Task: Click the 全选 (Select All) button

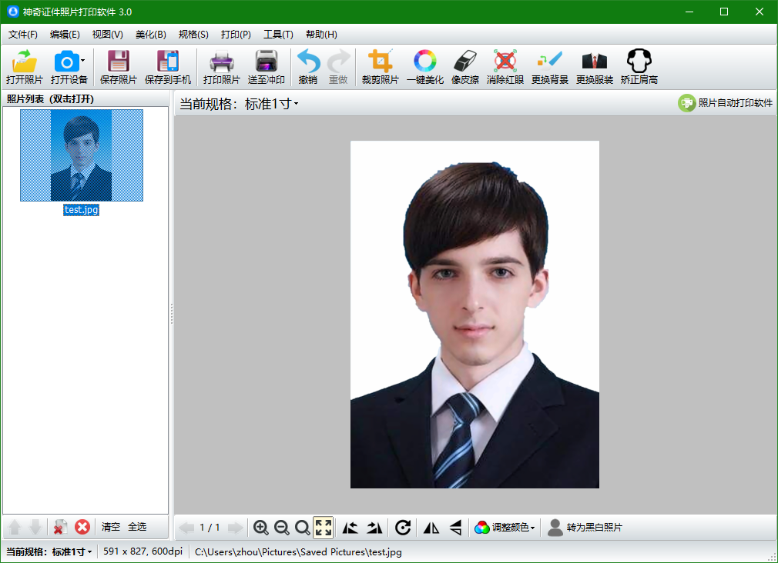Action: (x=137, y=527)
